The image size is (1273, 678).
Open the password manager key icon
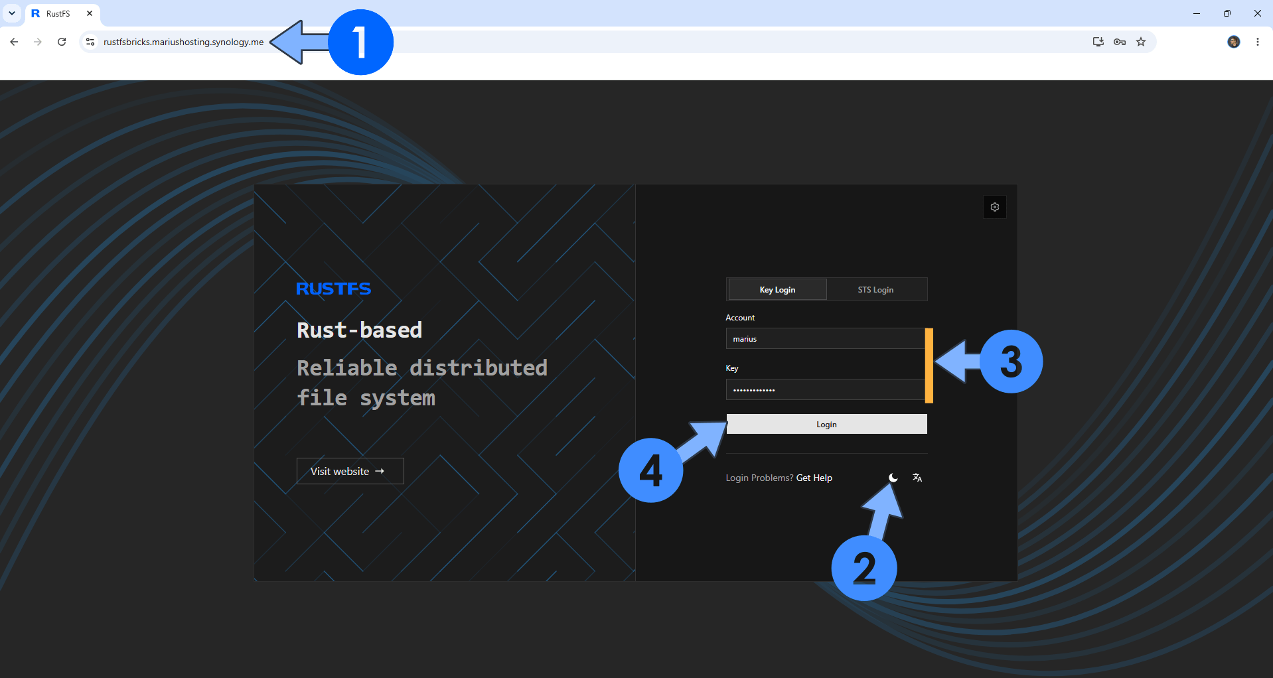(1120, 42)
